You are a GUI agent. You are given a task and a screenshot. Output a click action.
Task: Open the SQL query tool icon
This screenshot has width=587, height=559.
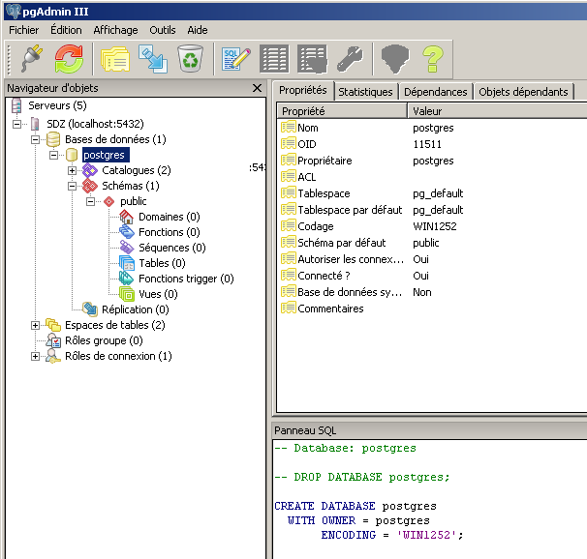pyautogui.click(x=236, y=59)
